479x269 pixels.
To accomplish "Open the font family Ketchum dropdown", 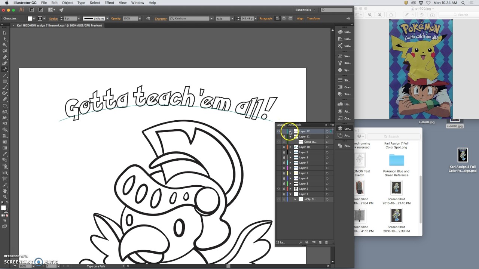I will (x=211, y=19).
